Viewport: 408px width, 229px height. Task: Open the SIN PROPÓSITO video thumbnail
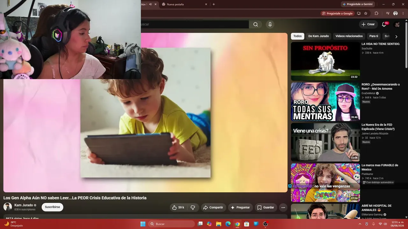[x=325, y=61]
